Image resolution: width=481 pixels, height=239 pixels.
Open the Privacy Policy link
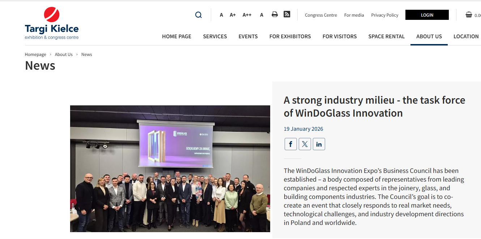384,15
